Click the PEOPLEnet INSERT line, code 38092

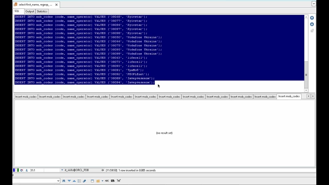(82, 74)
